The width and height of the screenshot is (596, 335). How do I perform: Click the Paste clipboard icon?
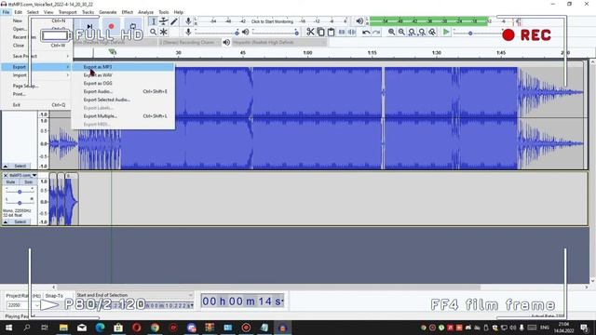(332, 32)
